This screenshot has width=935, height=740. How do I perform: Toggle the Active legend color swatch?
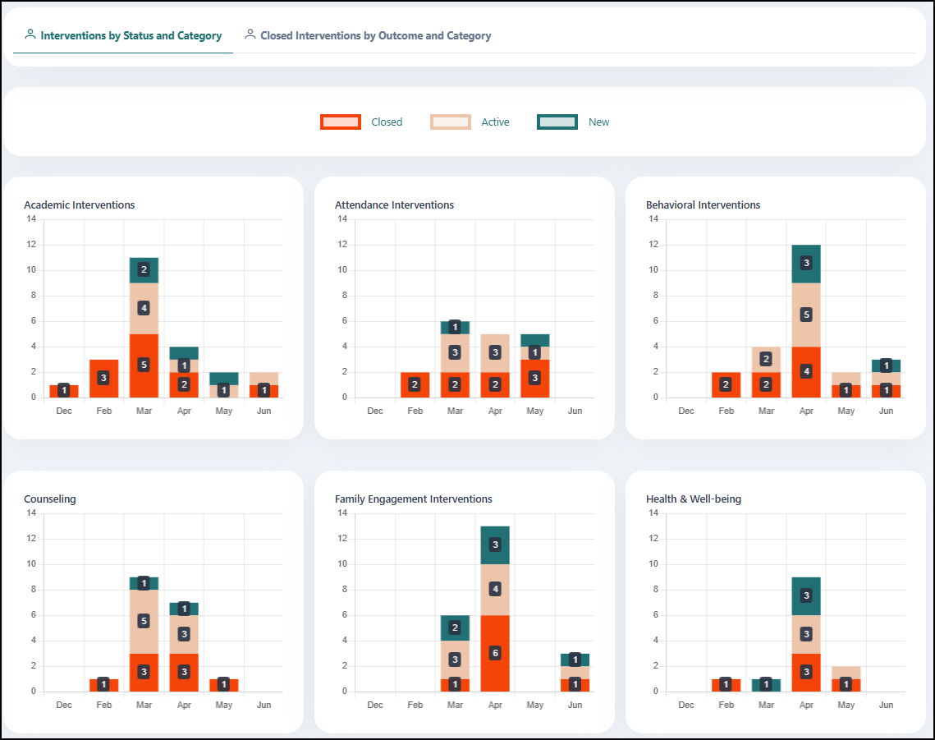tap(450, 122)
